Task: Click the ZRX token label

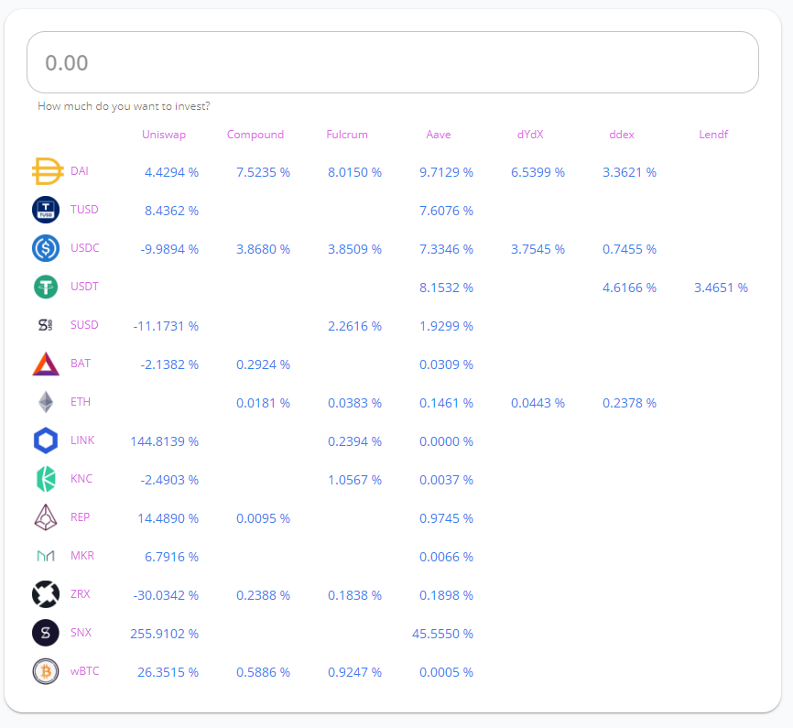Action: tap(81, 594)
